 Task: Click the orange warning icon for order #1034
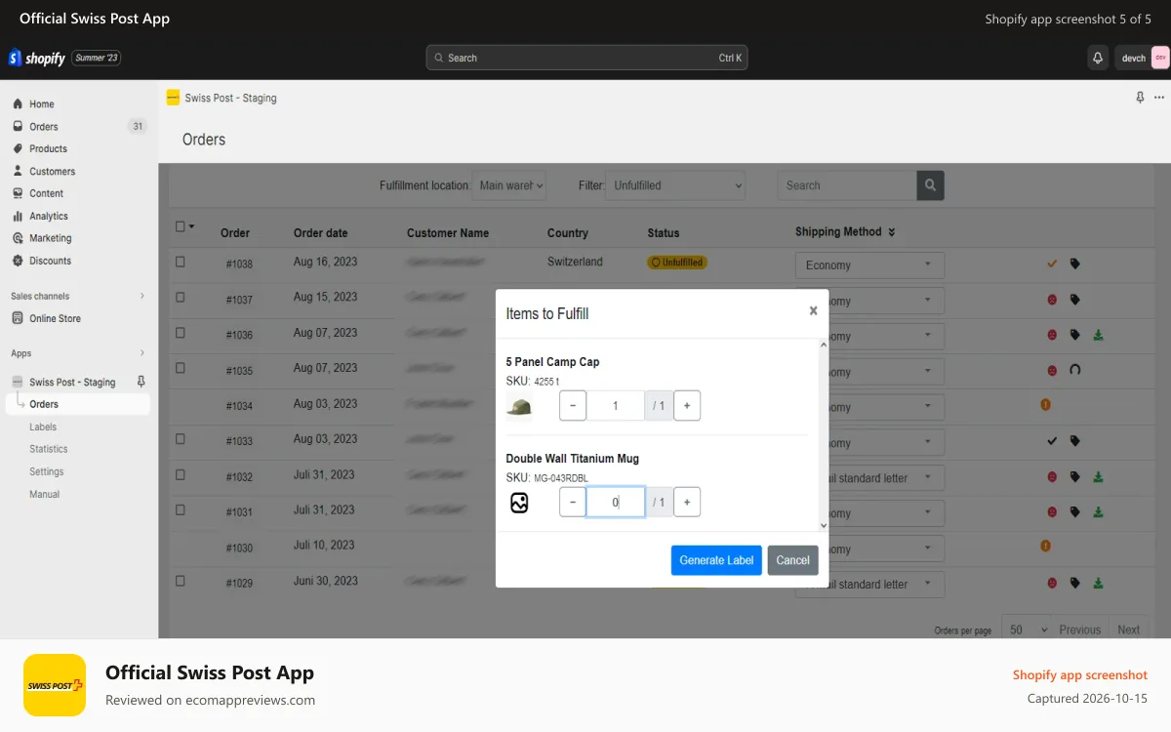(x=1045, y=404)
